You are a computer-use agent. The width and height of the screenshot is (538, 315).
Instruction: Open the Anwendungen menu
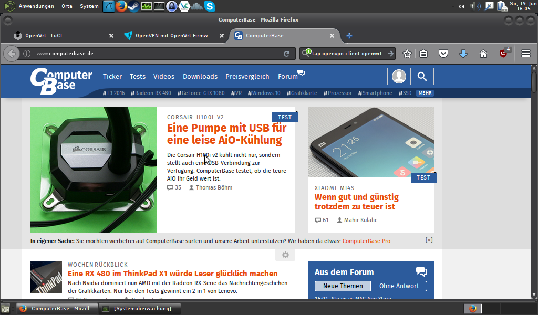tap(36, 6)
